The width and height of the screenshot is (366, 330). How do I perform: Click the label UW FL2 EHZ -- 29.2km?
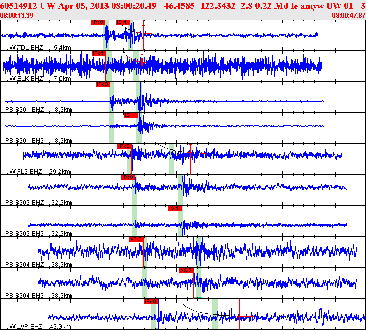[x=38, y=172]
